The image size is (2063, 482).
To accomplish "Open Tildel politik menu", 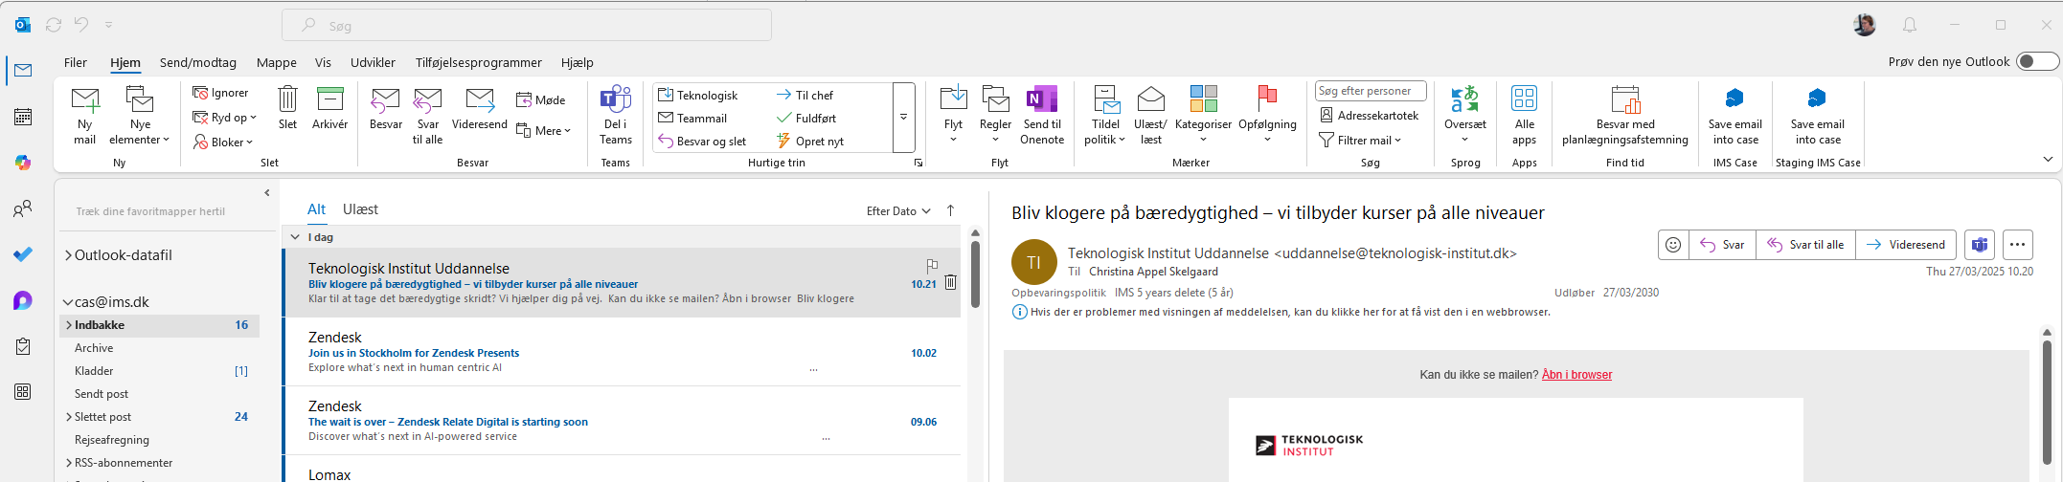I will click(x=1105, y=116).
